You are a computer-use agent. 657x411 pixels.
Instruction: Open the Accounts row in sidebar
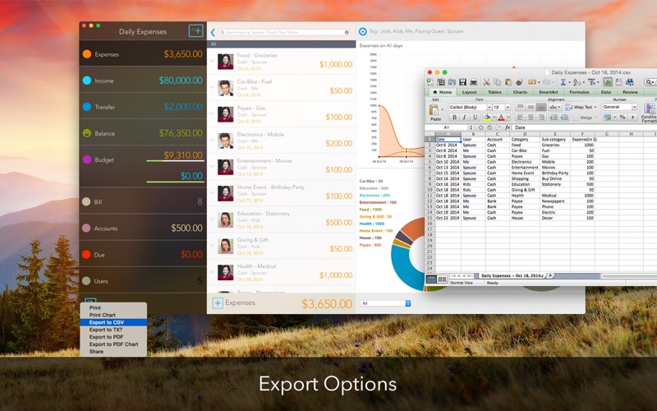click(x=142, y=229)
